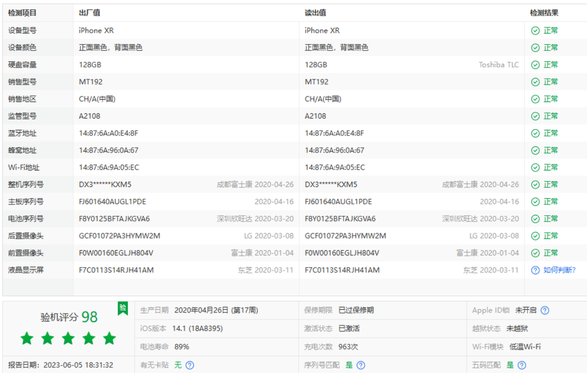Click the 激活状态 已激活 value
This screenshot has height=373, width=587.
tap(349, 329)
